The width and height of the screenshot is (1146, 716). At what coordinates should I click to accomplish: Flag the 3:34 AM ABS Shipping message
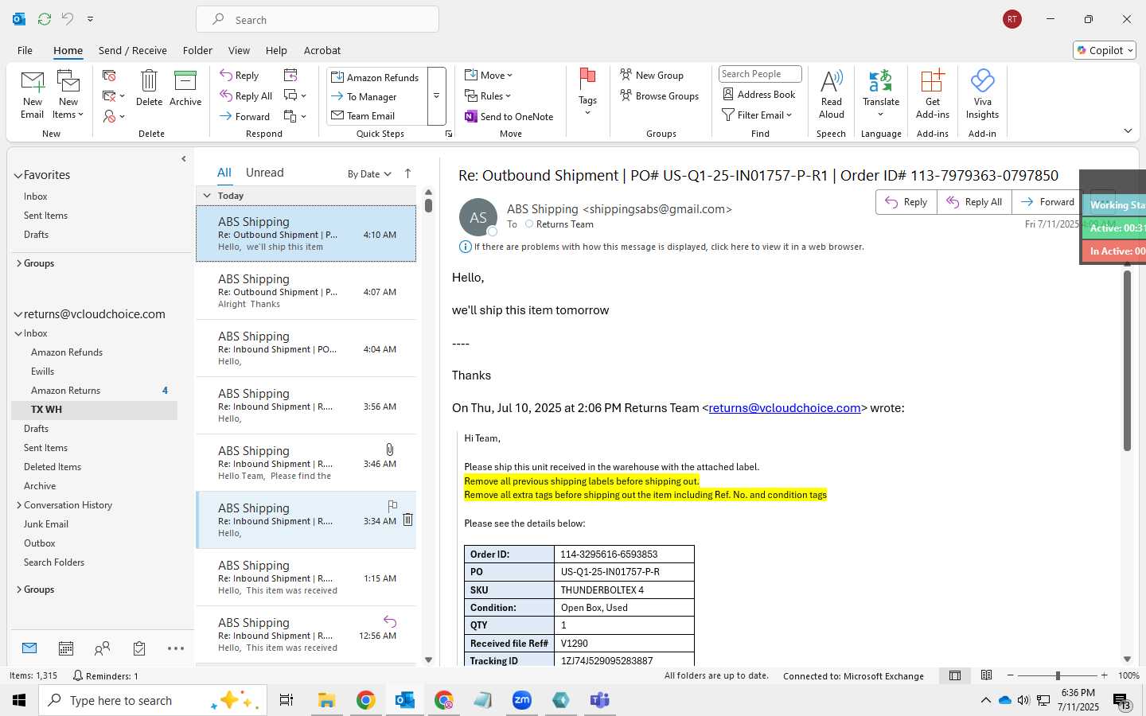(392, 506)
